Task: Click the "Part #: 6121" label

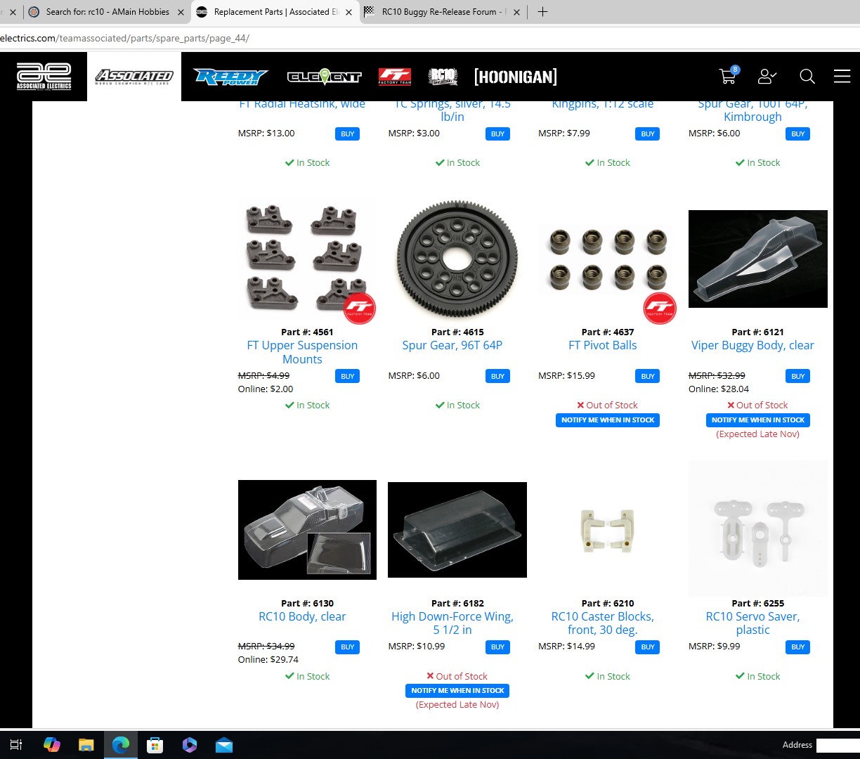Action: pos(757,332)
